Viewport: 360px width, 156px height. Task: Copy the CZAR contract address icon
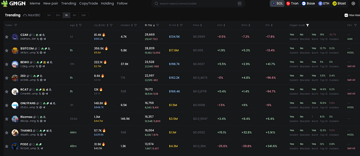[x=30, y=35]
